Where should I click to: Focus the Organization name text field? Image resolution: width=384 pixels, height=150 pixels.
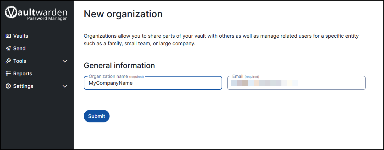tap(153, 83)
